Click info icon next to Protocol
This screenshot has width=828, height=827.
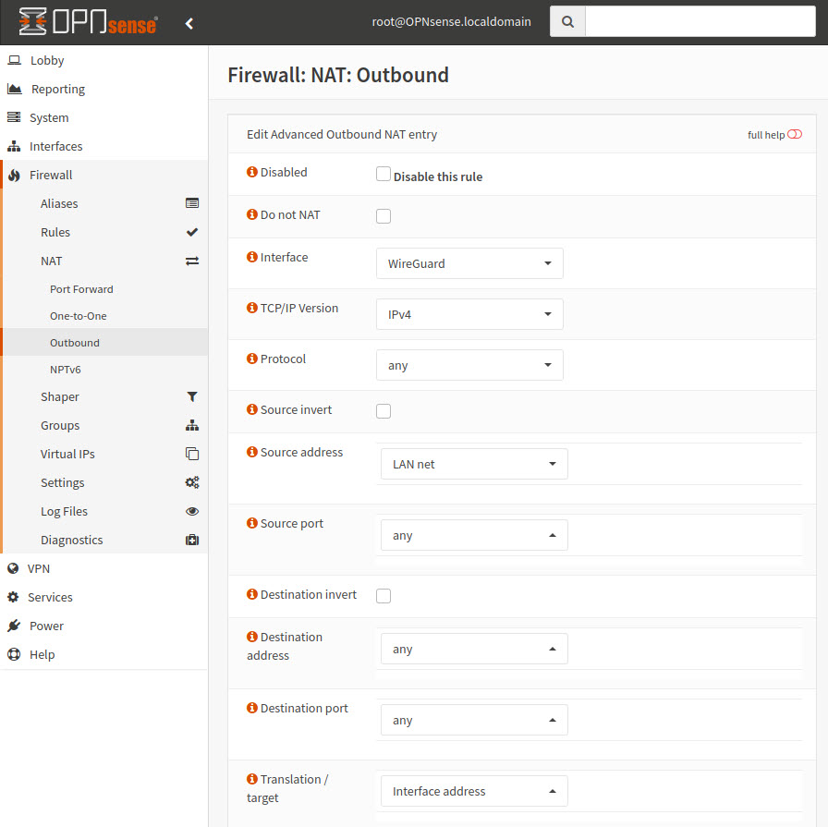(x=252, y=359)
